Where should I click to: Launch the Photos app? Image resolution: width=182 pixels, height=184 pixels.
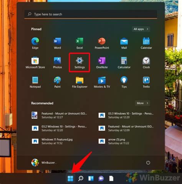[x=57, y=63]
